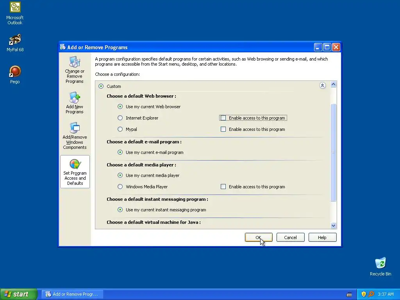Select Use my current media player
The image size is (400, 300).
pyautogui.click(x=120, y=175)
